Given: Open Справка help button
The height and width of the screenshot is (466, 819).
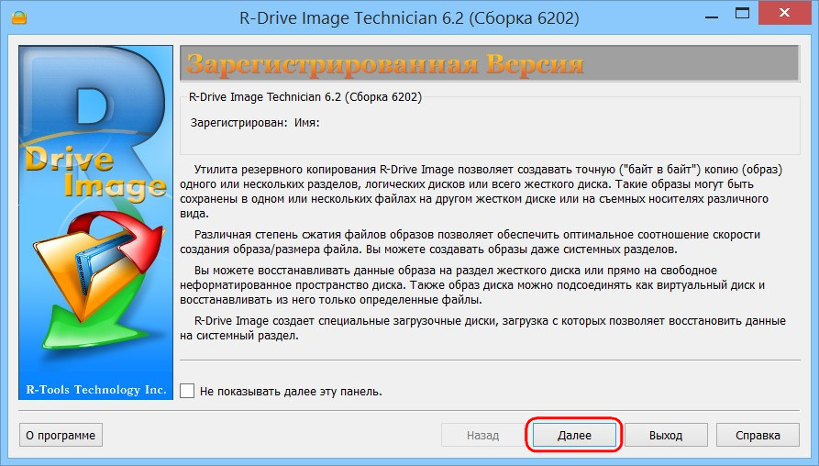Looking at the screenshot, I should pyautogui.click(x=758, y=435).
